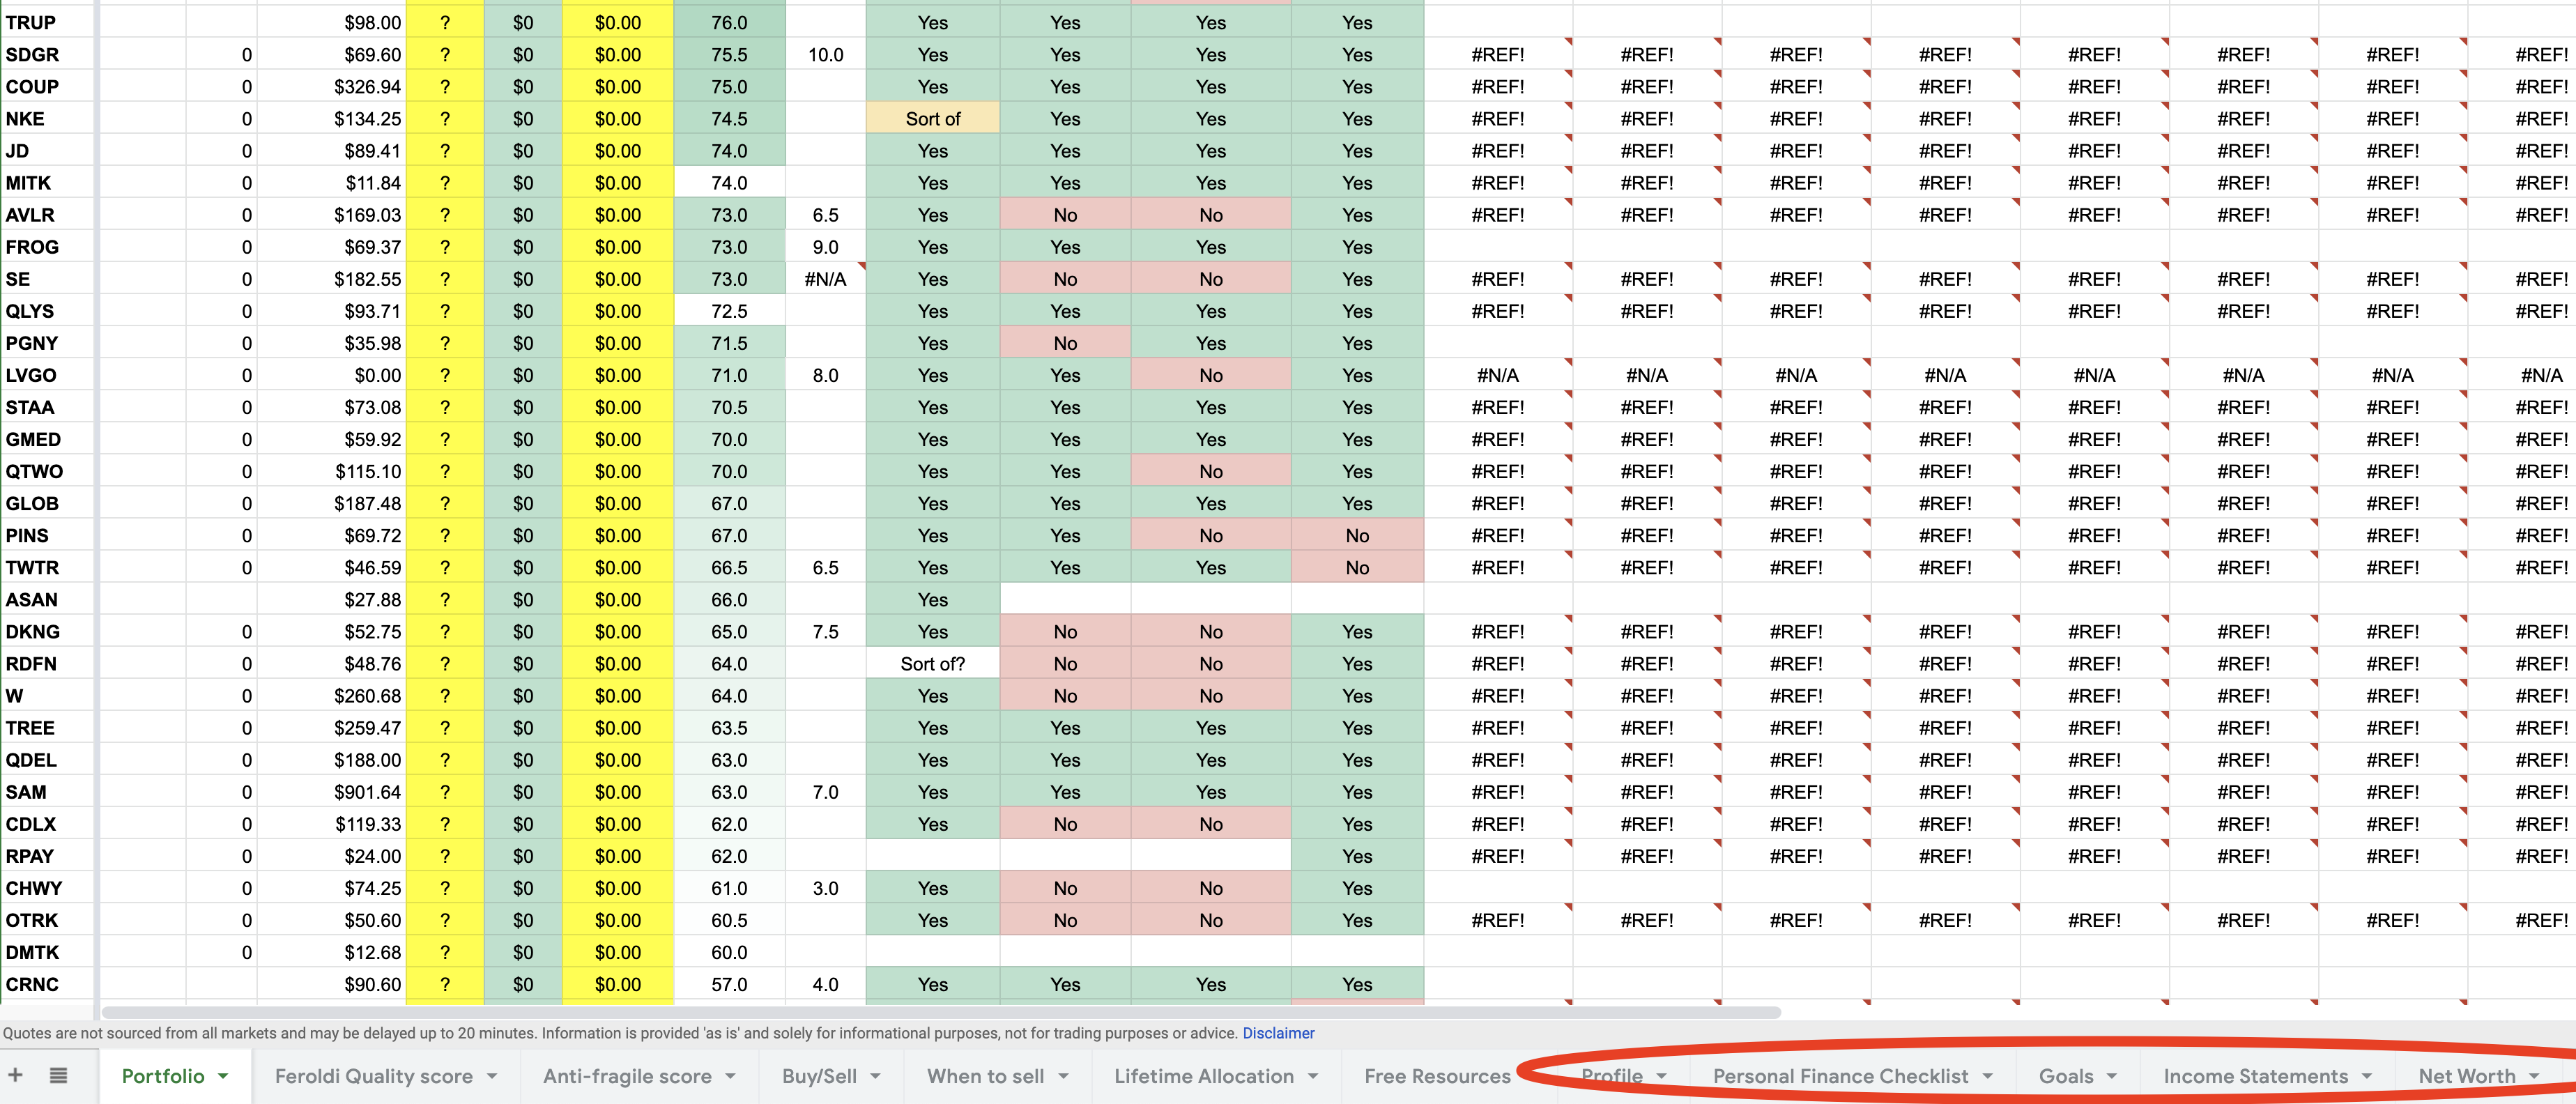This screenshot has height=1104, width=2576.
Task: Open Feroldi Quality score tab dropdown arrow
Action: [x=492, y=1076]
